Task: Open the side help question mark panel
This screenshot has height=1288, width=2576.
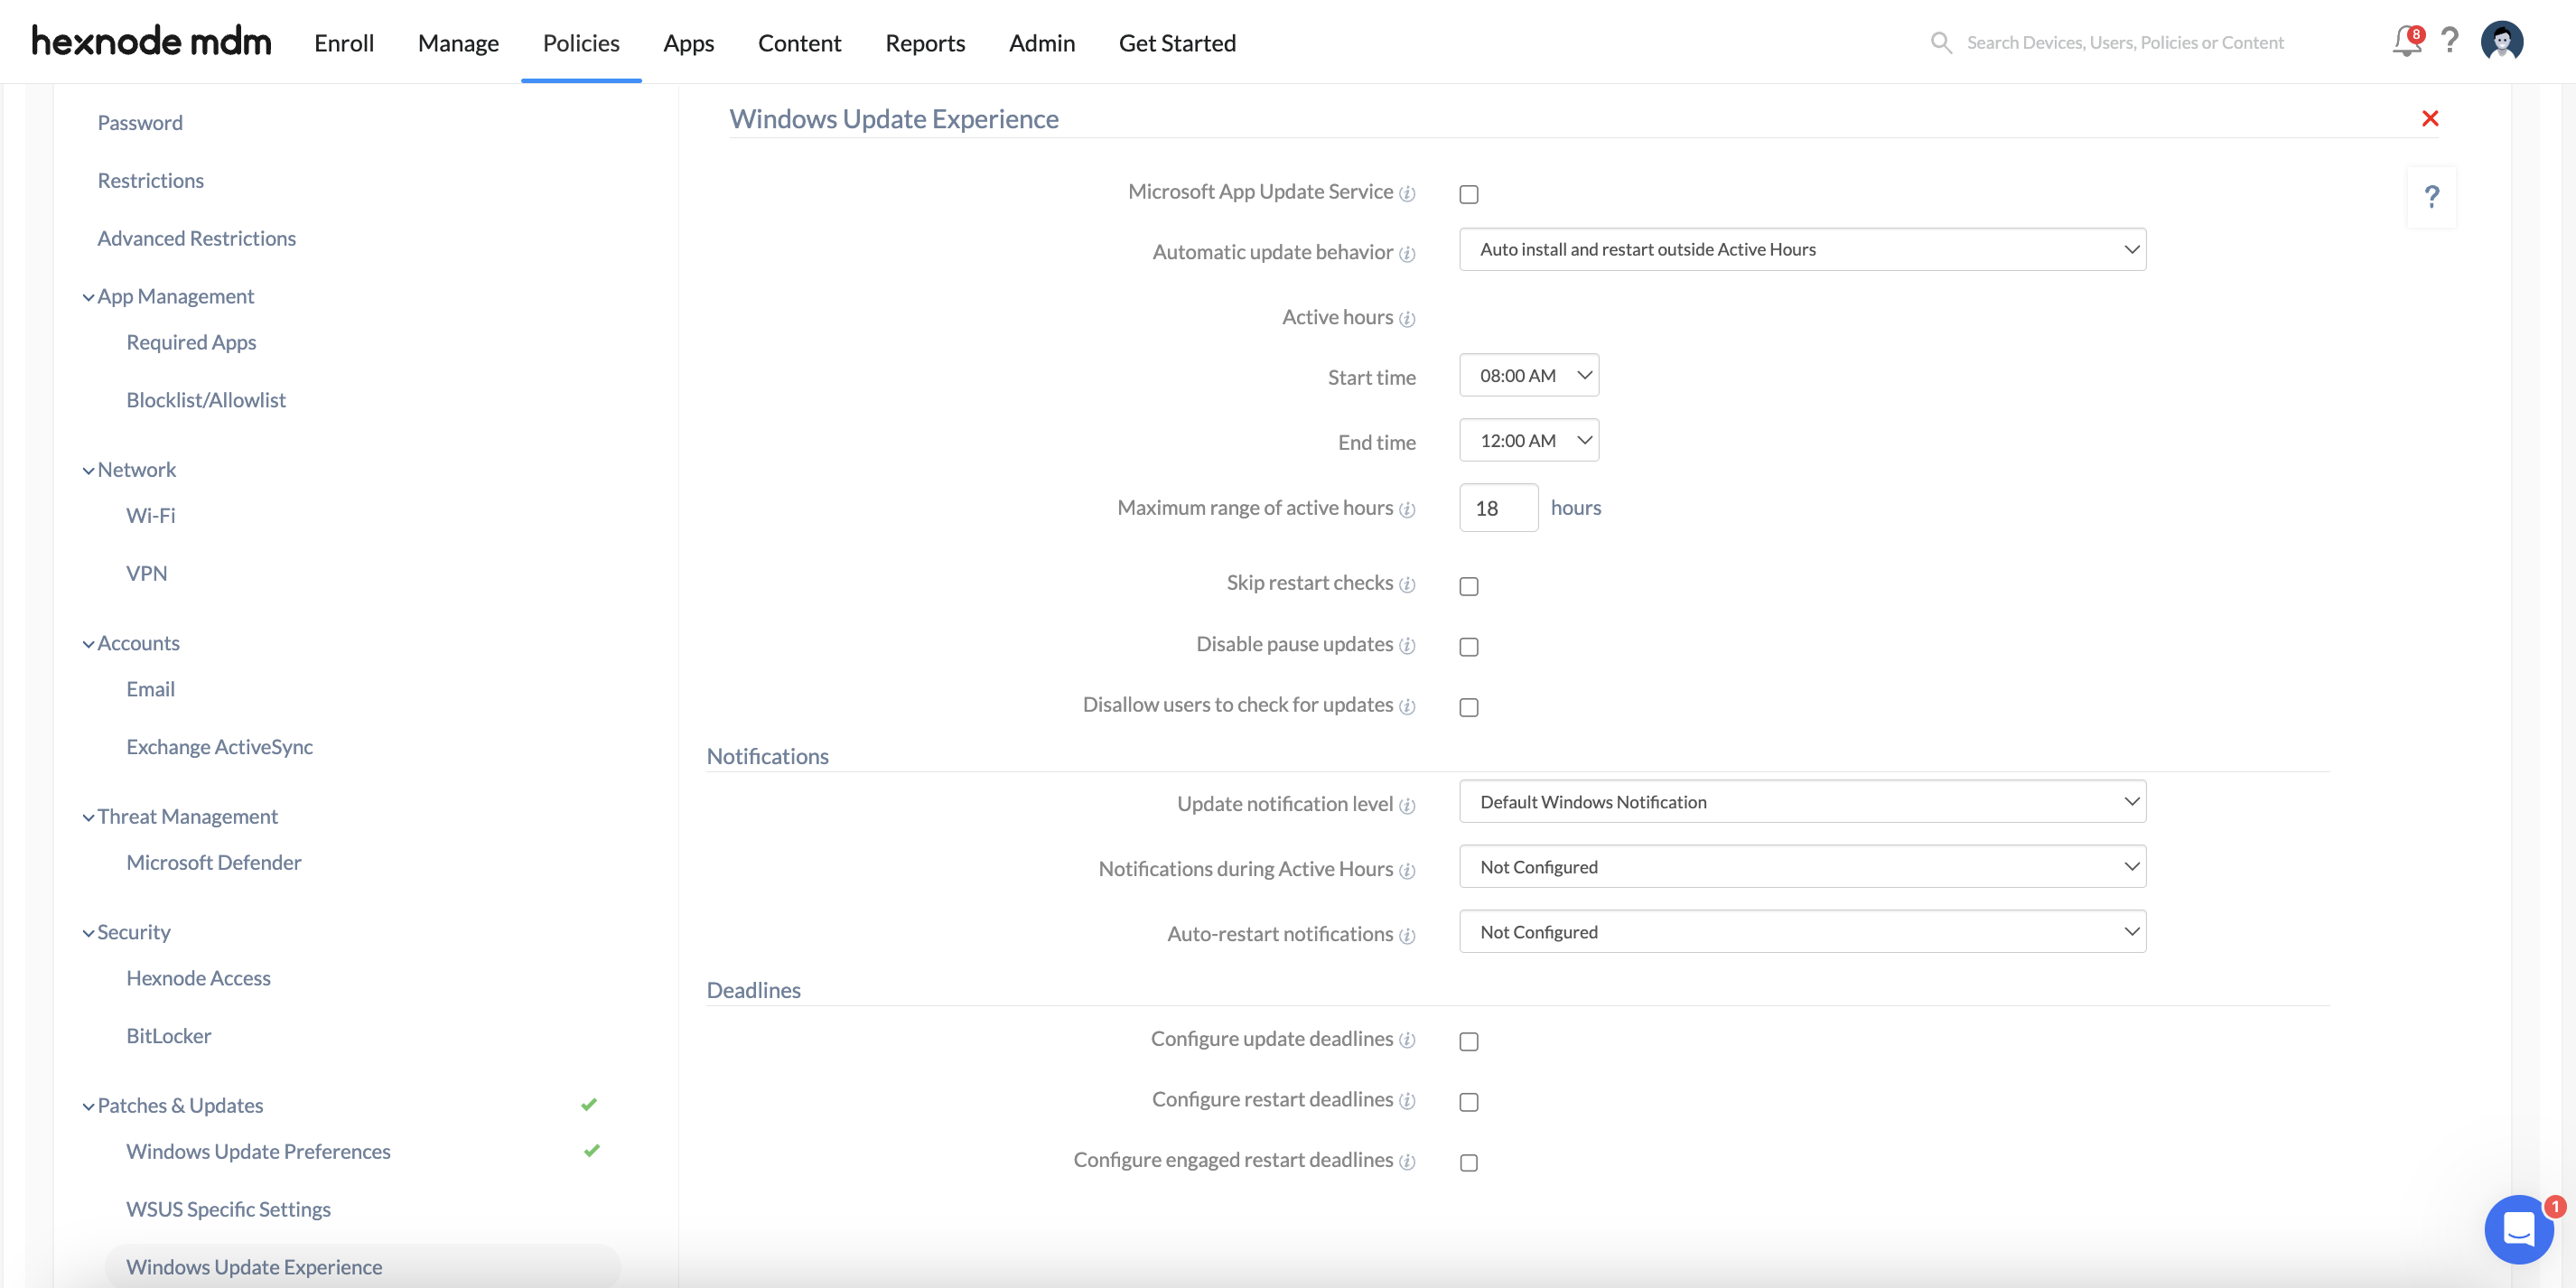Action: (2432, 196)
